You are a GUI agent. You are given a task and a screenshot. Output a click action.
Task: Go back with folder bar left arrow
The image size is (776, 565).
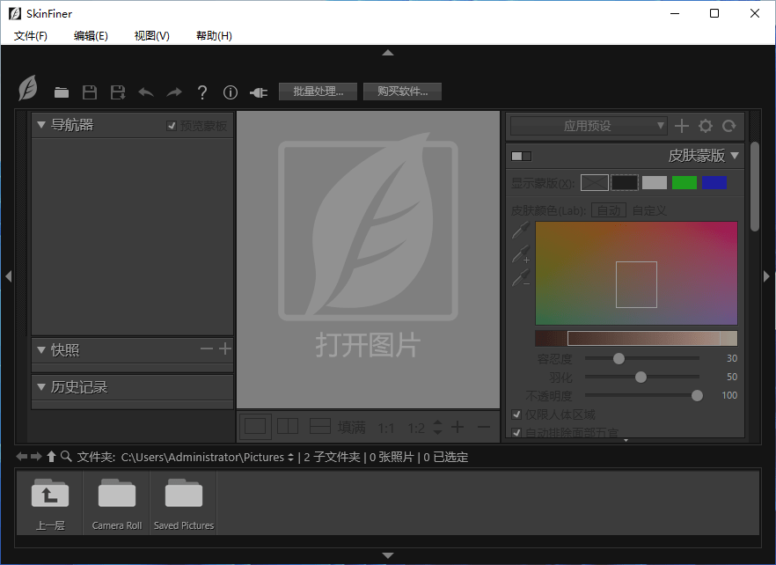coord(21,457)
